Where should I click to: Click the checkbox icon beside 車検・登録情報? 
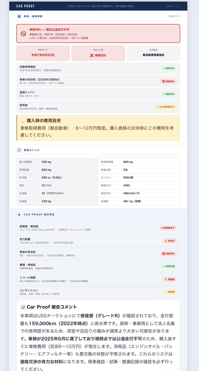coord(19,16)
